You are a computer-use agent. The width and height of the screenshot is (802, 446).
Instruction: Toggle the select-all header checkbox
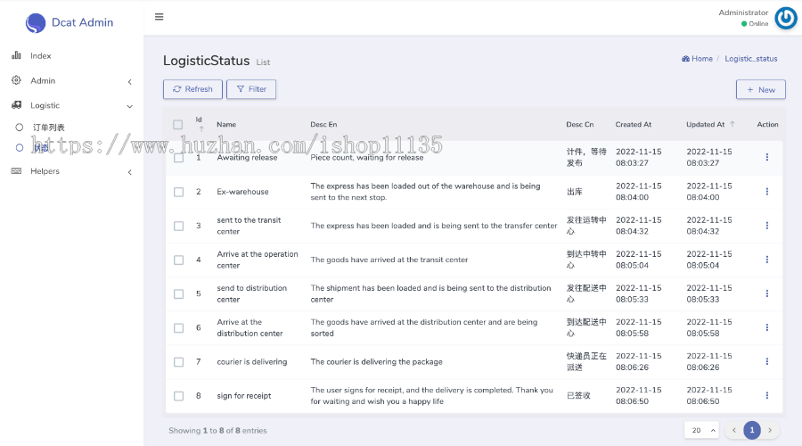point(177,124)
